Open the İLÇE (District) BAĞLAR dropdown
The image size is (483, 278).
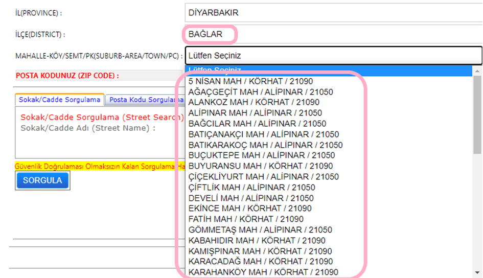tap(332, 35)
